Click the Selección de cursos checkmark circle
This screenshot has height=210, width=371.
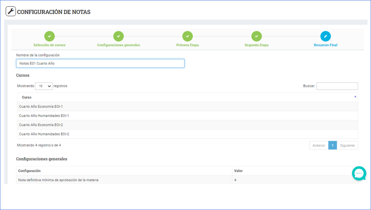50,36
